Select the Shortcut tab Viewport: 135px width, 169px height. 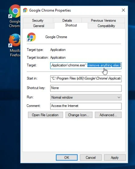tap(71, 25)
